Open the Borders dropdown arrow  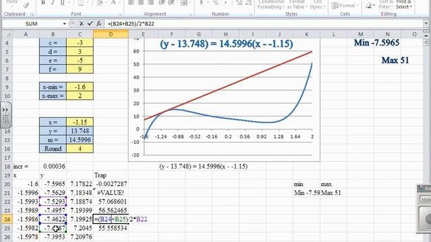[87, 3]
